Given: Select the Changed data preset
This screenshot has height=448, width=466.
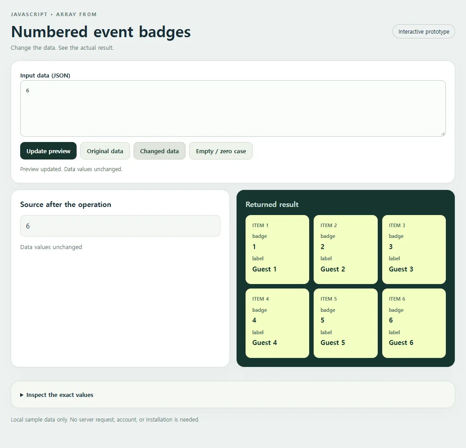Looking at the screenshot, I should [x=160, y=151].
